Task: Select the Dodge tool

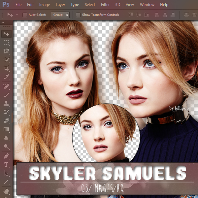Action: pos(6,147)
